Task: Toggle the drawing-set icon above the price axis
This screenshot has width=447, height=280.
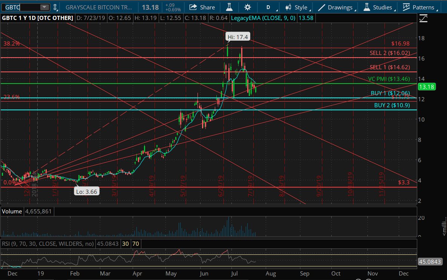Action: (423, 18)
